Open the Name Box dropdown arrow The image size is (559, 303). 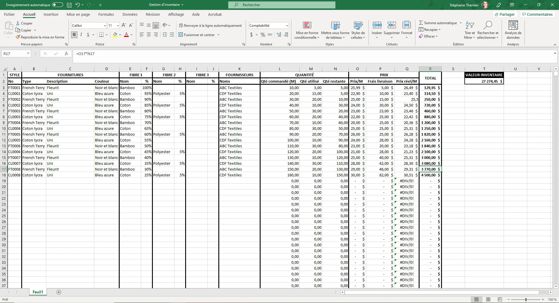[x=28, y=54]
